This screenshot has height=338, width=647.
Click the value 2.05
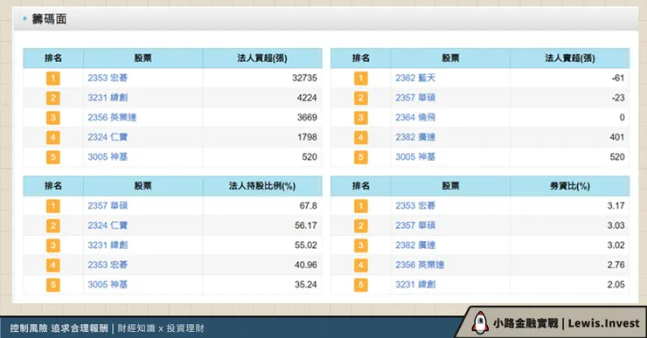tap(616, 285)
